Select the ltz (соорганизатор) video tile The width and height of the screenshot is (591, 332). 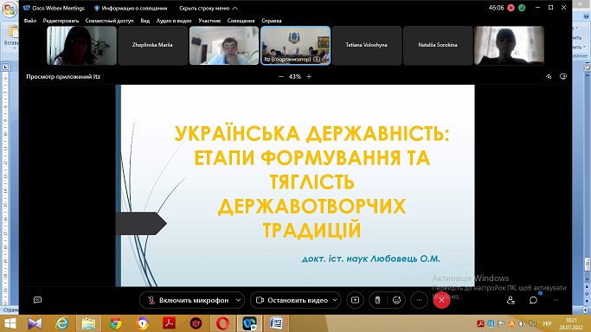coord(296,45)
